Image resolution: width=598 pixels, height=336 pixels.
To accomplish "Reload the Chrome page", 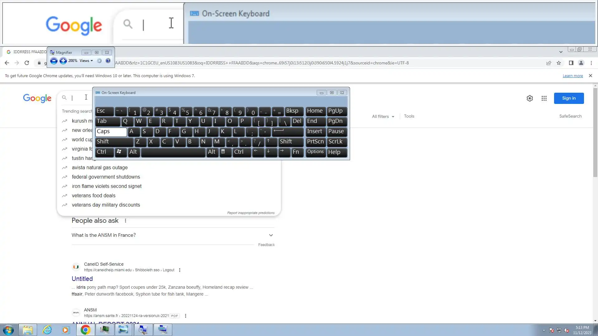I will (27, 63).
